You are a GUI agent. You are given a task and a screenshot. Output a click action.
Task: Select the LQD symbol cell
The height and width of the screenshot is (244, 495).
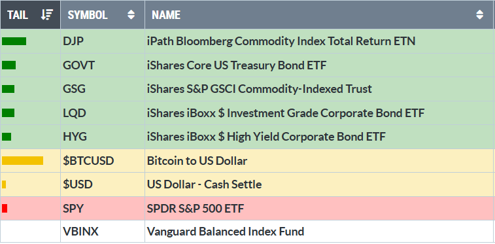pos(103,113)
